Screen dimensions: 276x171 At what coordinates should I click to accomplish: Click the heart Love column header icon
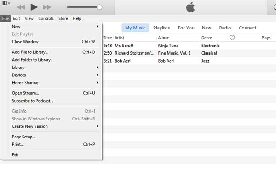click(x=232, y=38)
